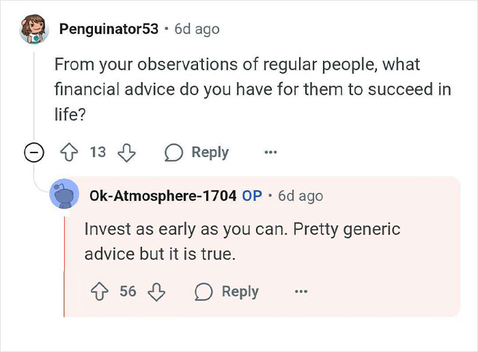The image size is (478, 352).
Task: Click Reply text under the investing advice
Action: [240, 292]
